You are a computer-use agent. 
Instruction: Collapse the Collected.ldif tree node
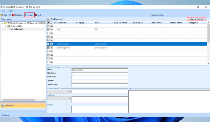6,26
